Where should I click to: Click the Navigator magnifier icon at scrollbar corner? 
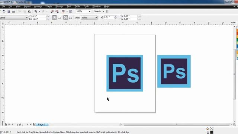click(234, 124)
